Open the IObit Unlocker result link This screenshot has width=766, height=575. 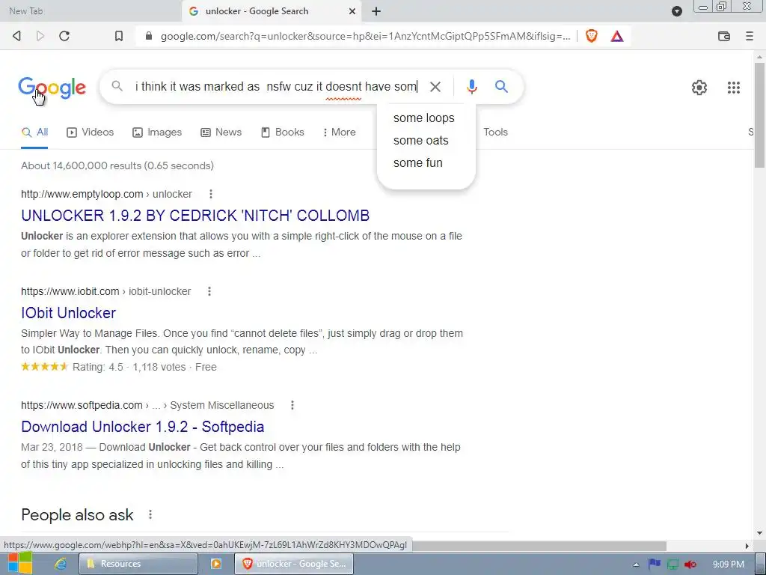pyautogui.click(x=68, y=313)
